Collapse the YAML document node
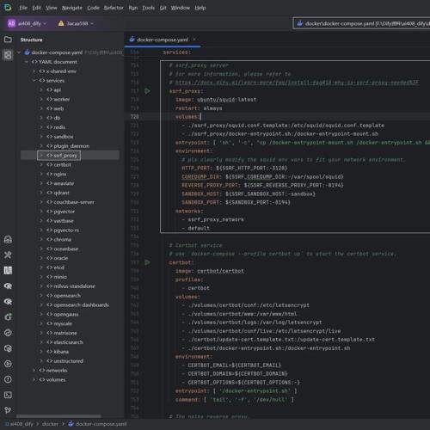Viewport: 430px width, 430px height. point(27,62)
